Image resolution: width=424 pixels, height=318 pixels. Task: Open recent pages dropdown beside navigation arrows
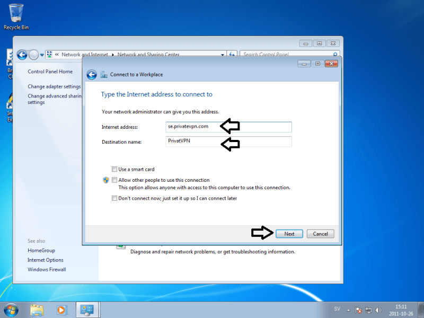41,55
